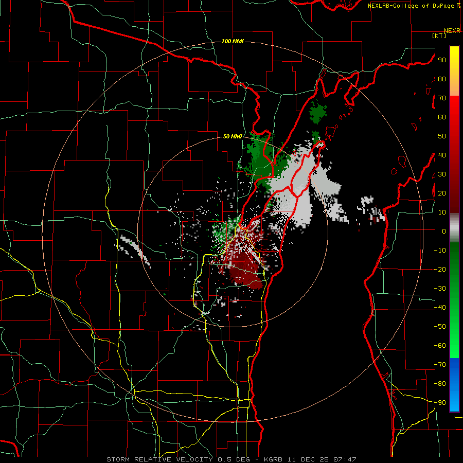
Task: Click the "50 NMI" range ring label
Action: pos(233,136)
